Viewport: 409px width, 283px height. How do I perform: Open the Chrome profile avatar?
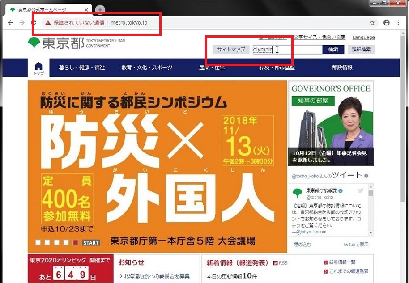[386, 23]
